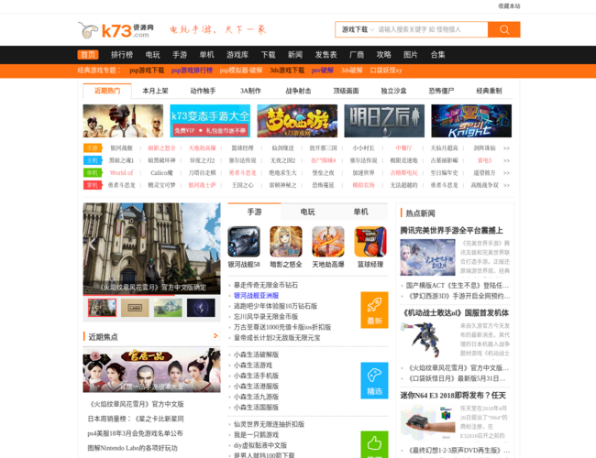This screenshot has height=458, width=596.
Task: Select the 战争射击 tab
Action: 298,91
